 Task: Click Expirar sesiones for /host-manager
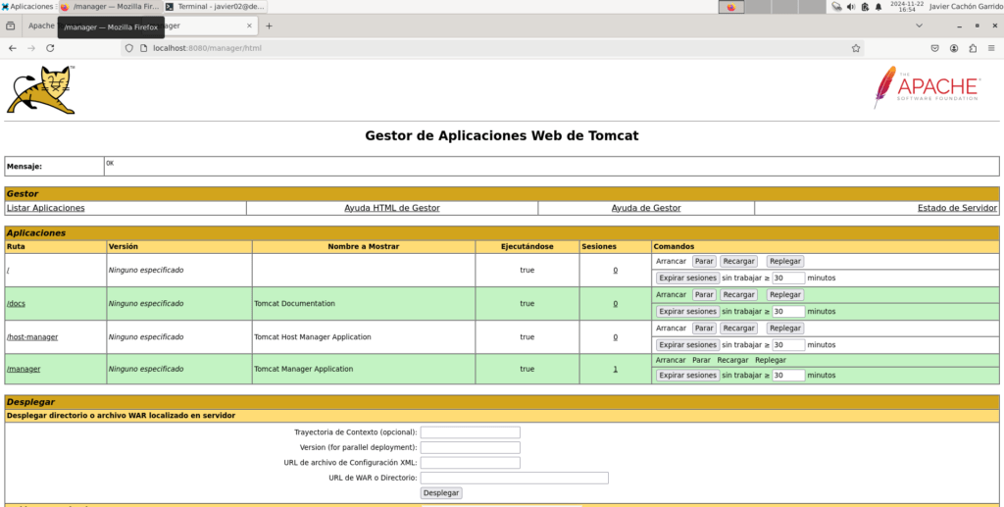687,344
